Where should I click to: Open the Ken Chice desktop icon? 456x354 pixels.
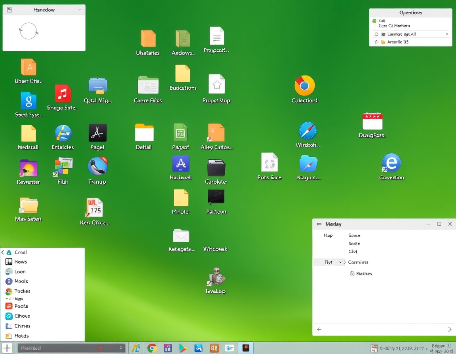point(94,208)
